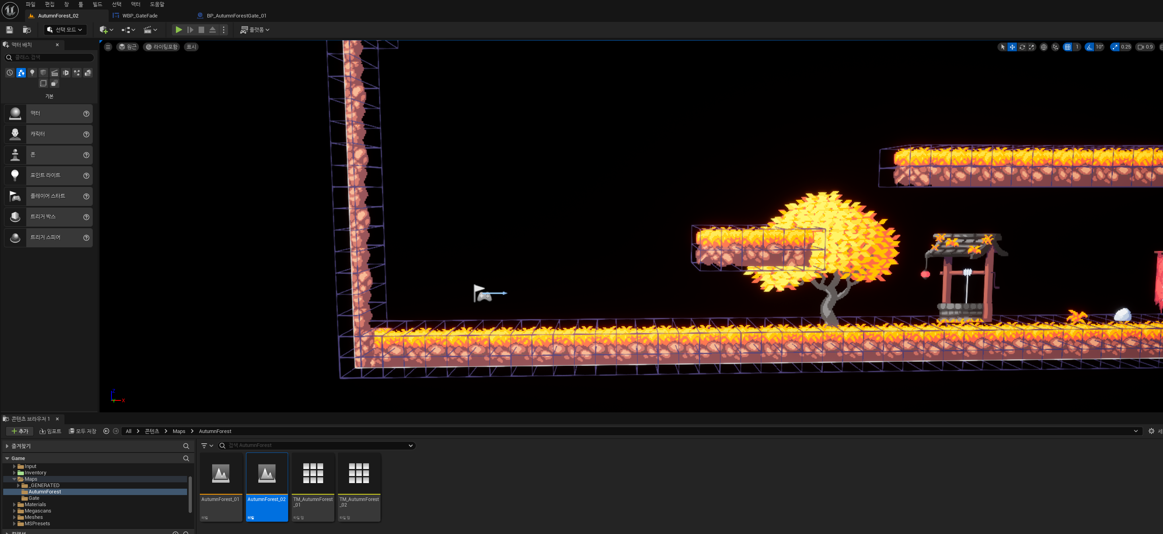Viewport: 1163px width, 534px height.
Task: Switch to the WBP_GateFade tab
Action: click(140, 16)
